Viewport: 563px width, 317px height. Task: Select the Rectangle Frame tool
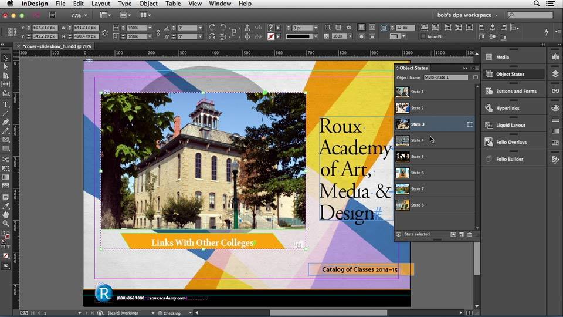coord(5,140)
